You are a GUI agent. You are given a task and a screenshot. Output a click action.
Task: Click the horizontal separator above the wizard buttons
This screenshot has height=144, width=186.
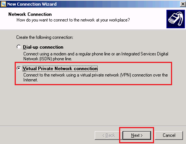point(93,126)
